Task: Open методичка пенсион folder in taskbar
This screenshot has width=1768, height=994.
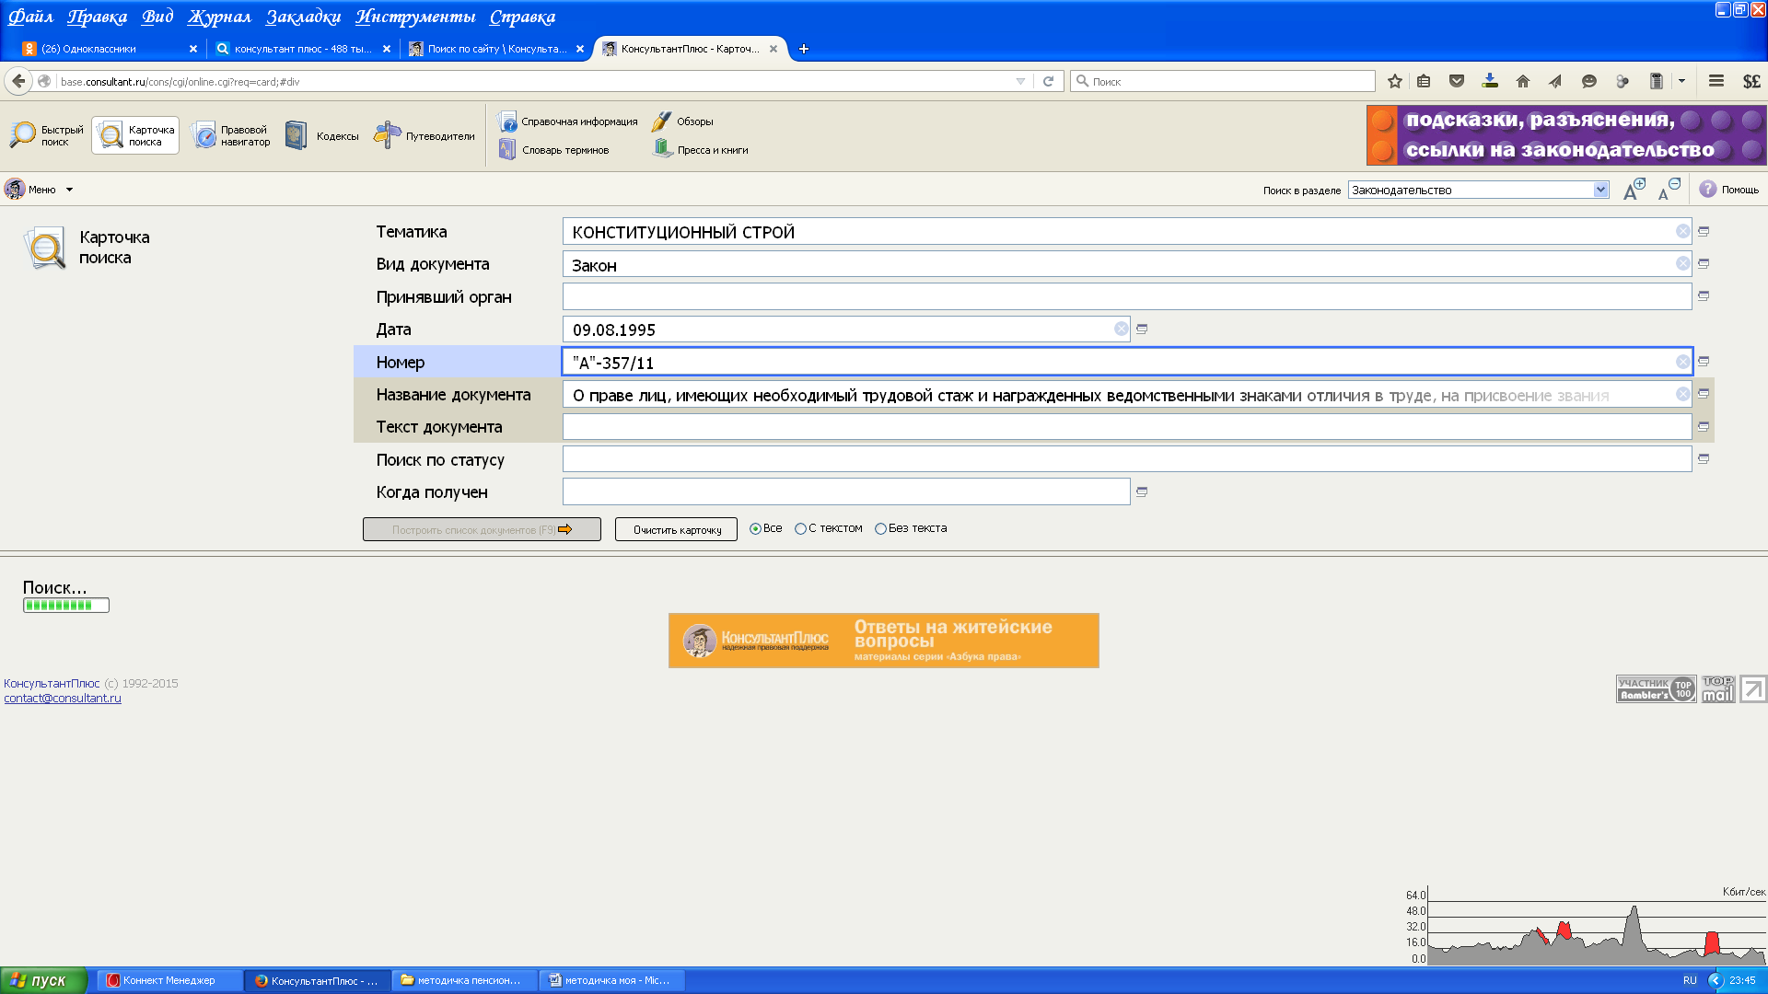Action: click(465, 980)
